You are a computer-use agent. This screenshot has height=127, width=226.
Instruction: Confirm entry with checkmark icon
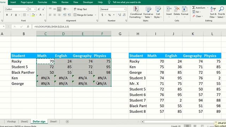[x=21, y=26]
